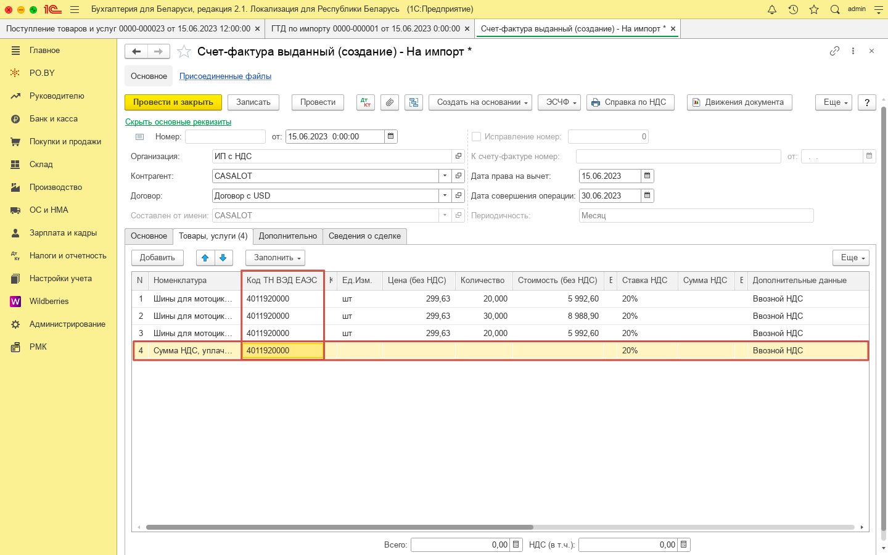Open notifications bell icon

[x=772, y=9]
